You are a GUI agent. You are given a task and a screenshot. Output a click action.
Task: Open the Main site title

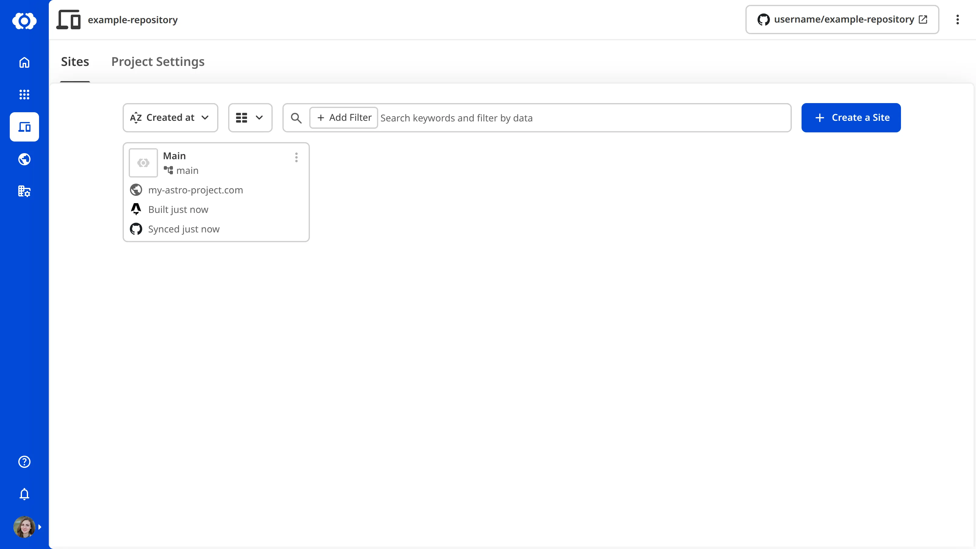pyautogui.click(x=174, y=156)
